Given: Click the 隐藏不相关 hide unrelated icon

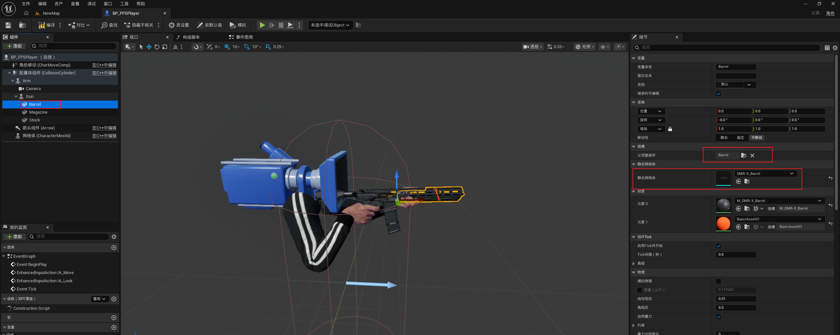Looking at the screenshot, I should click(x=127, y=25).
